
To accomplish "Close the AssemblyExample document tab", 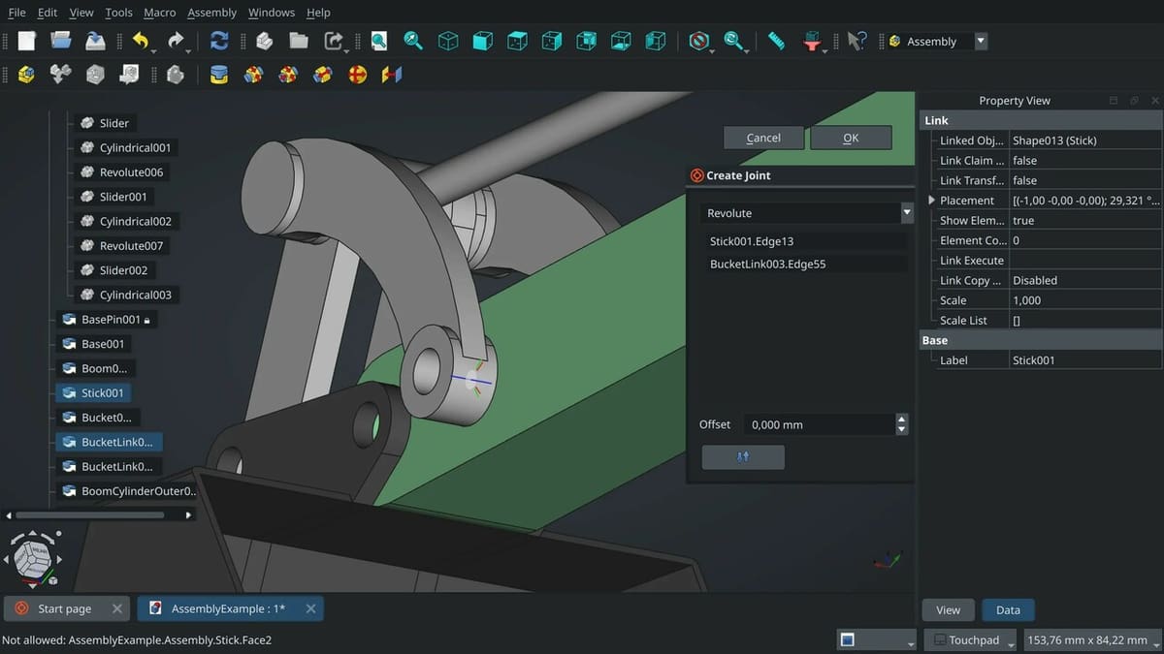I will (x=310, y=608).
